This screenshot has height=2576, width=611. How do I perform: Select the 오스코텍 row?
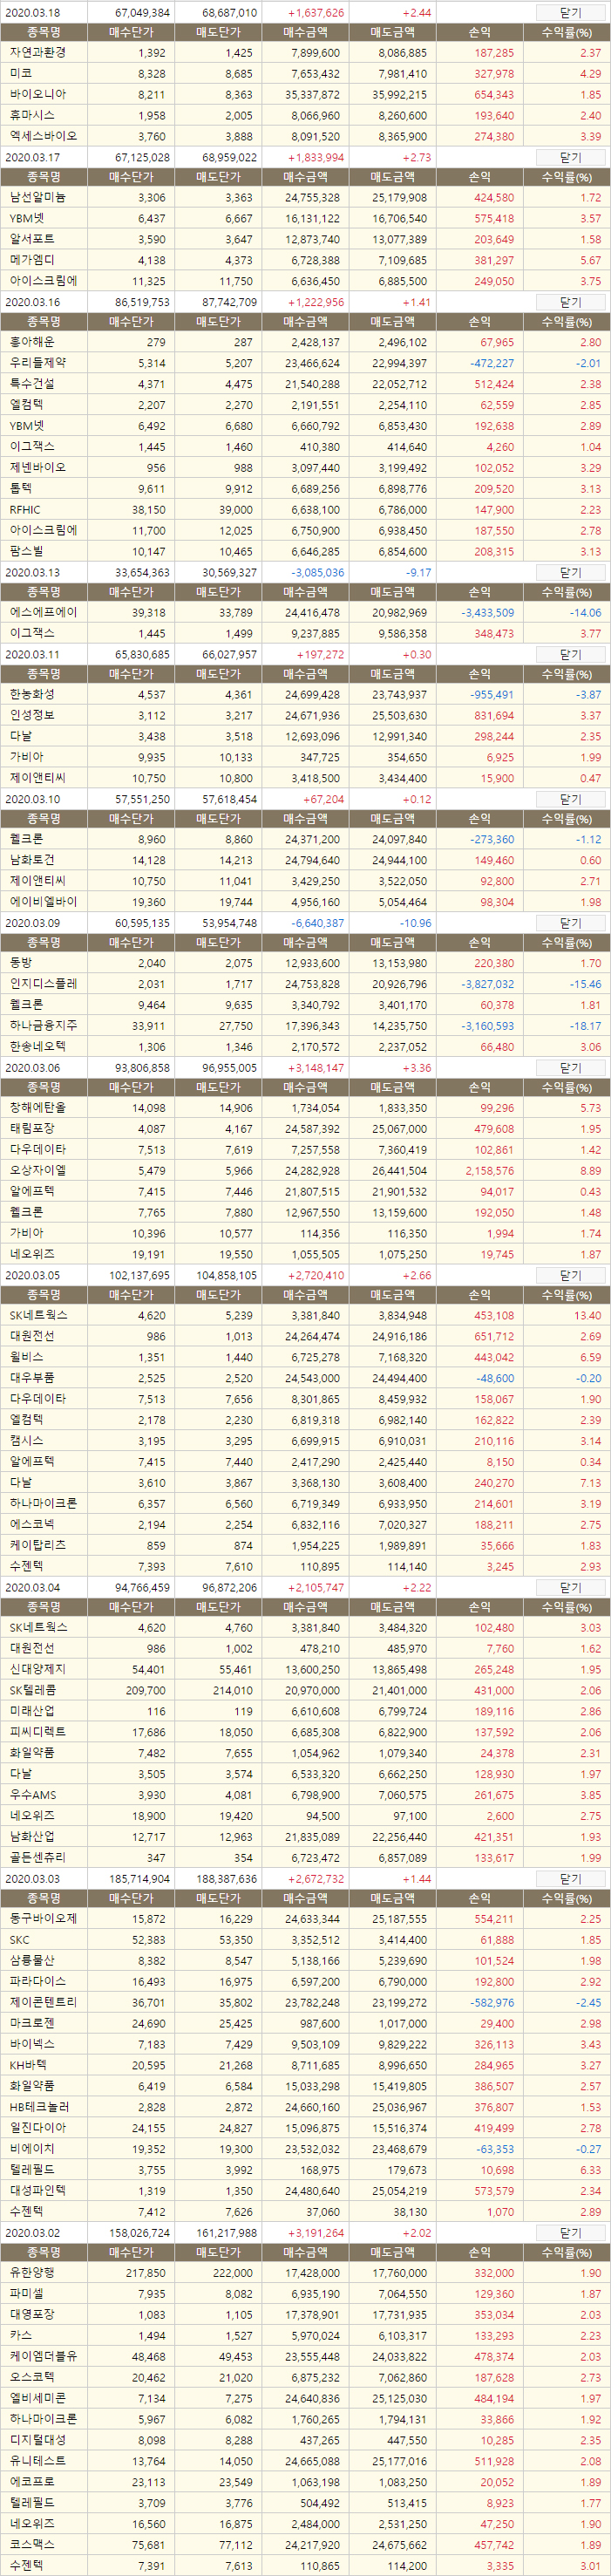click(x=32, y=2377)
